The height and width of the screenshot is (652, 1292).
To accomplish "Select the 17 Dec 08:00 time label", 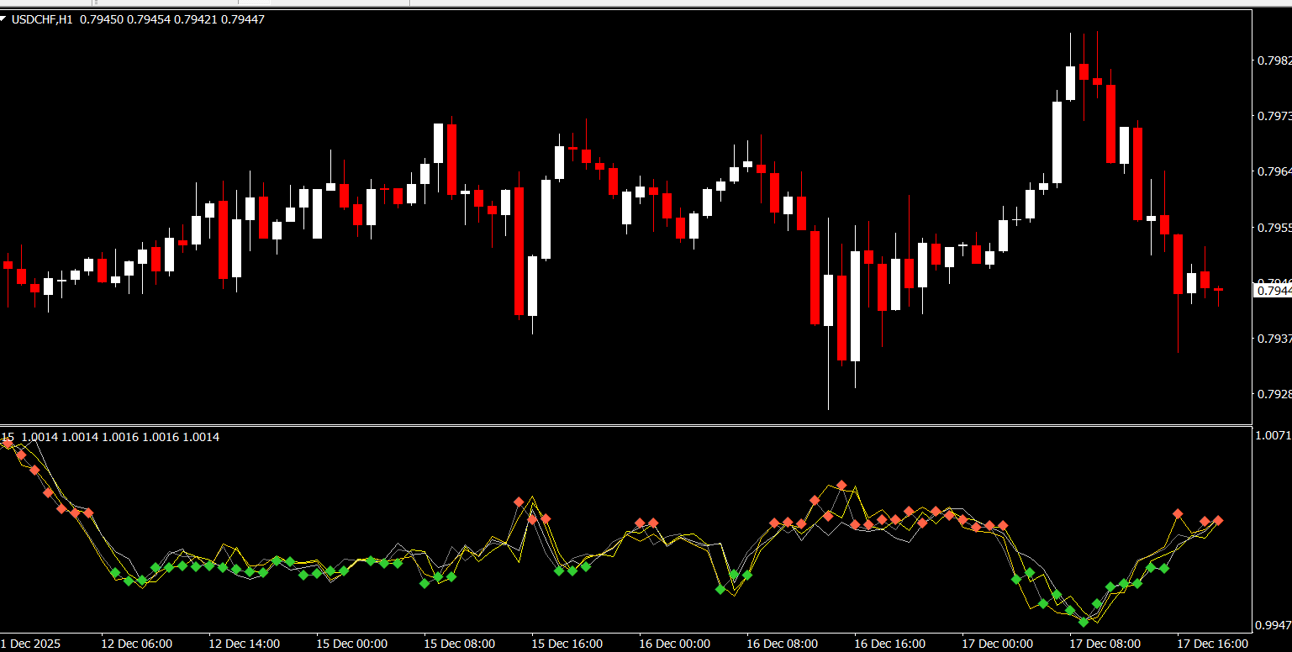I will [x=1105, y=644].
